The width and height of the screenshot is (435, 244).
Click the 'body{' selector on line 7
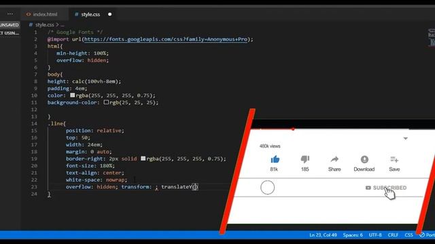pos(55,75)
